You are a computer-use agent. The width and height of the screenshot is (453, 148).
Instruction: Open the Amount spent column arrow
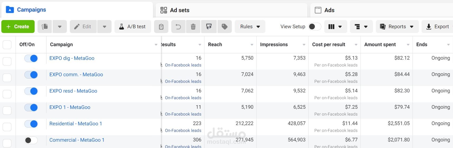[408, 45]
